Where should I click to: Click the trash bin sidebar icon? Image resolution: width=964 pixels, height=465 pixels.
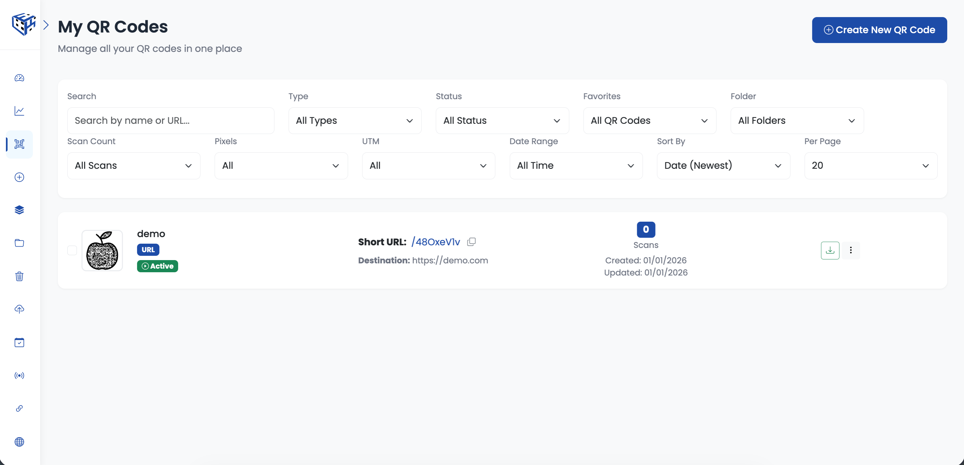[19, 276]
